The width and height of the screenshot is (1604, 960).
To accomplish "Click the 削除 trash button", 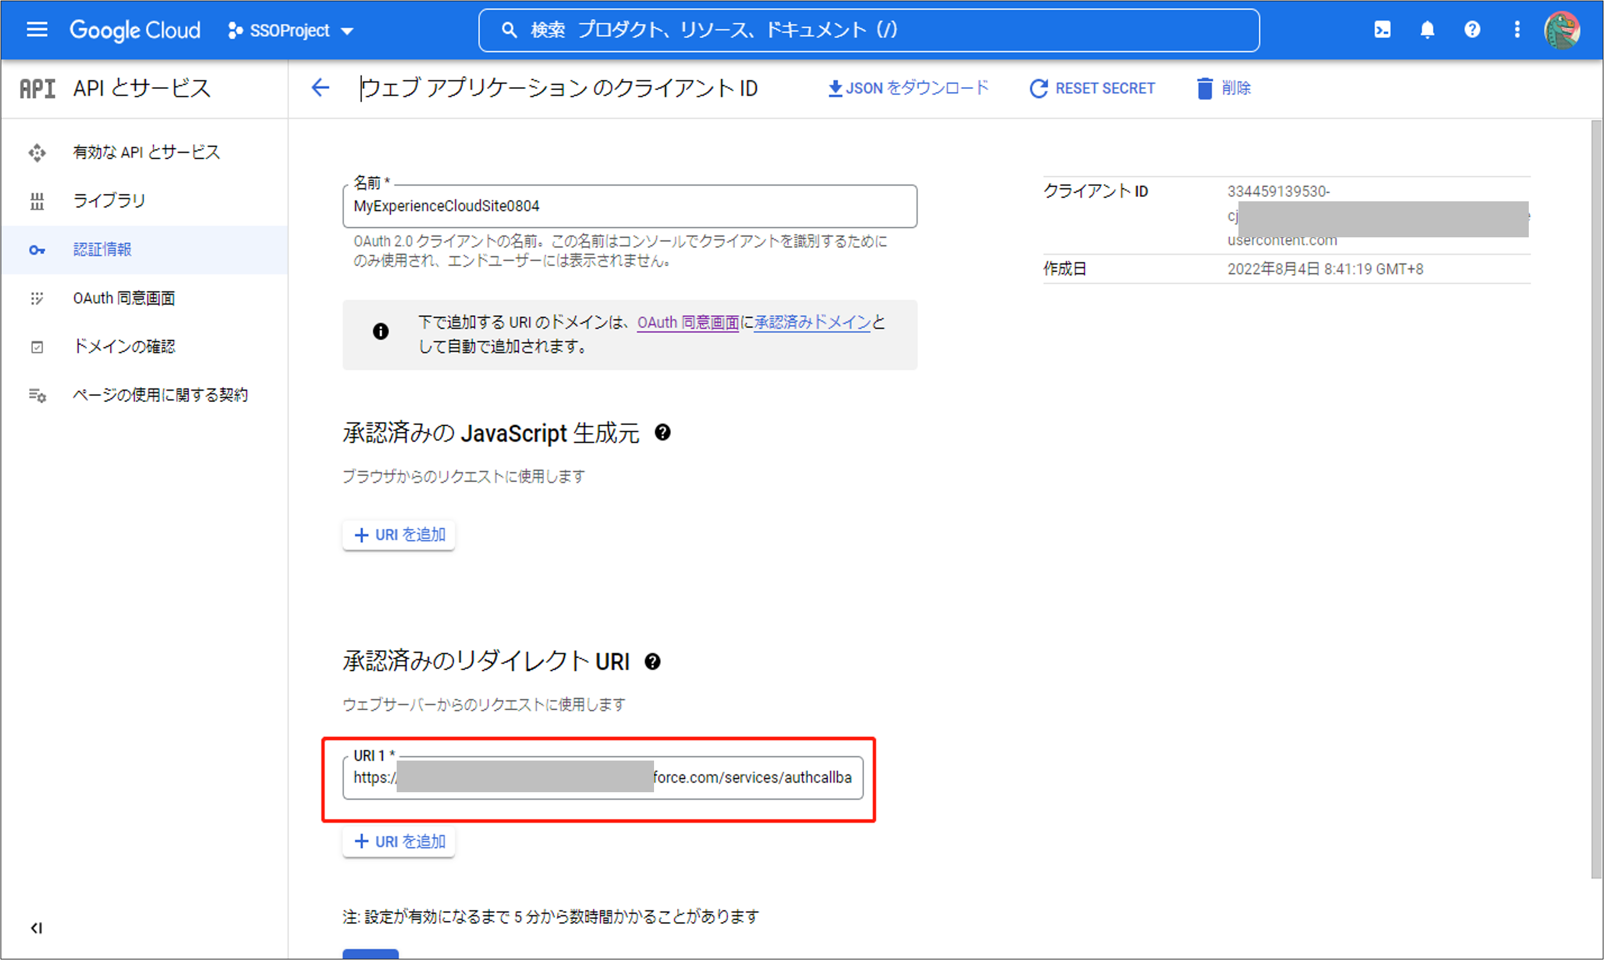I will tap(1223, 88).
